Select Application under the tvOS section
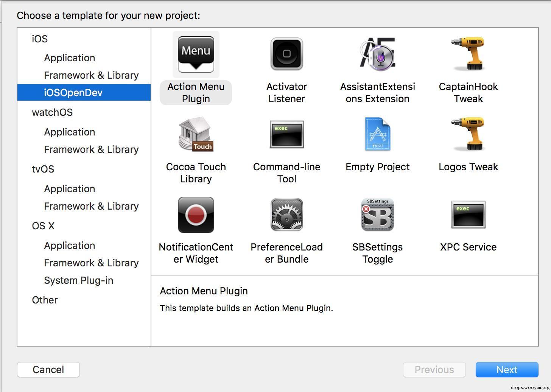This screenshot has width=551, height=392. [x=69, y=189]
